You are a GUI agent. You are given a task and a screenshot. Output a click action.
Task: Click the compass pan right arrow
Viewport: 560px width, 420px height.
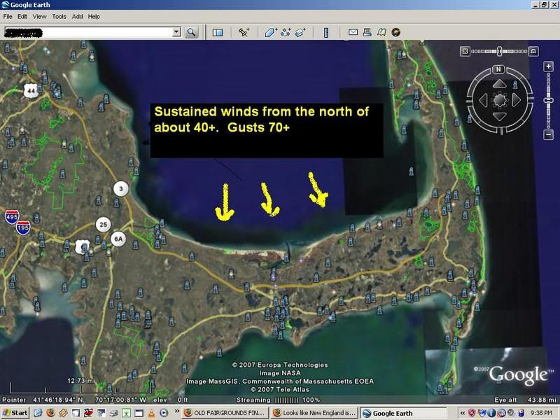click(x=516, y=100)
